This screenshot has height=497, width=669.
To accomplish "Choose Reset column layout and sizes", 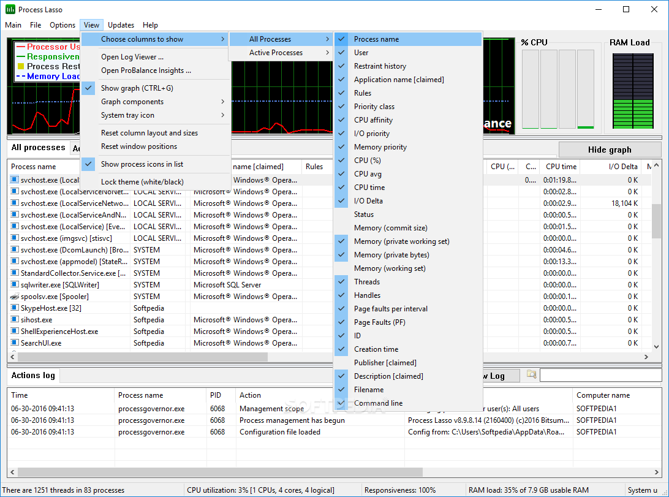I will [156, 132].
